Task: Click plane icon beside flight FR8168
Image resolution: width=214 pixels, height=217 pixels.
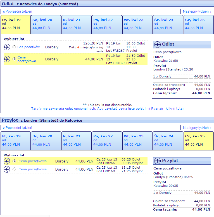Action: (x=7, y=169)
